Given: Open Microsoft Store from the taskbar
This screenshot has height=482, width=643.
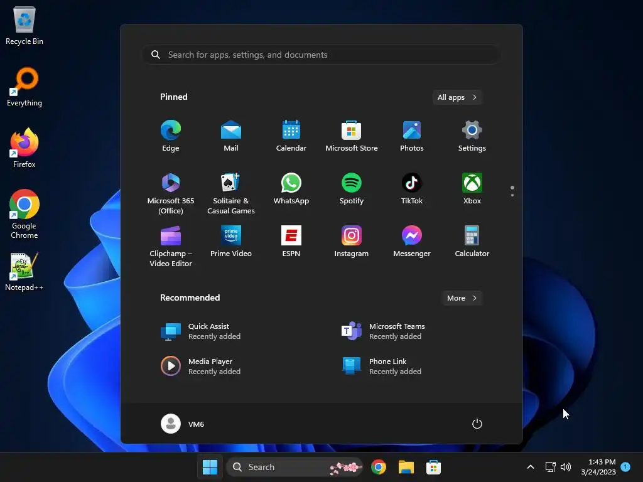Looking at the screenshot, I should 433,467.
